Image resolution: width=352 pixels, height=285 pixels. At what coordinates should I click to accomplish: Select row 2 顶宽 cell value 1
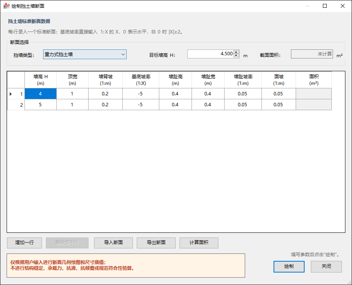[x=73, y=105]
